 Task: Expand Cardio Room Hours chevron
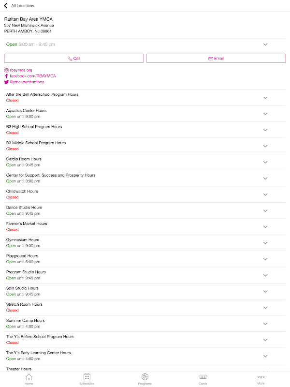coord(265,163)
